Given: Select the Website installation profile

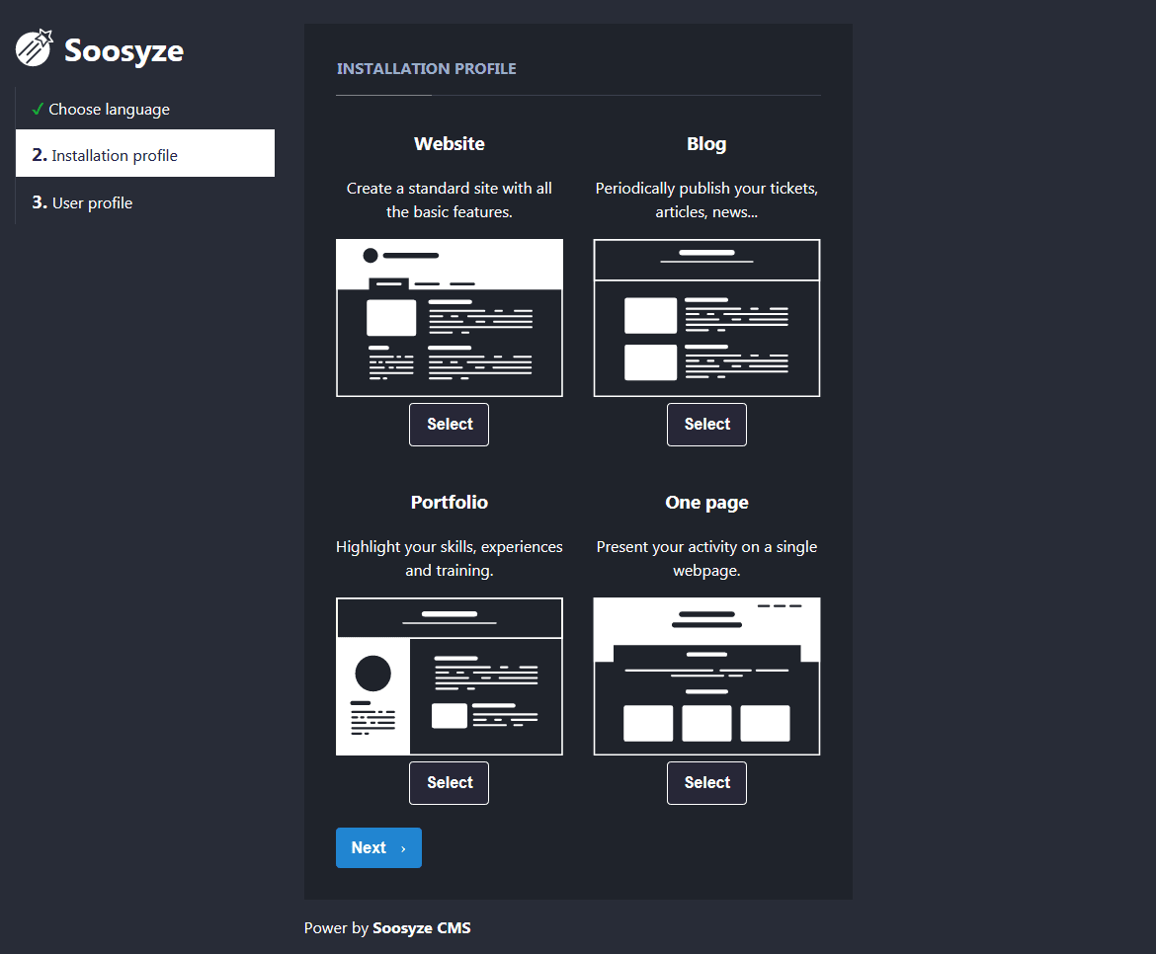Looking at the screenshot, I should tap(450, 425).
